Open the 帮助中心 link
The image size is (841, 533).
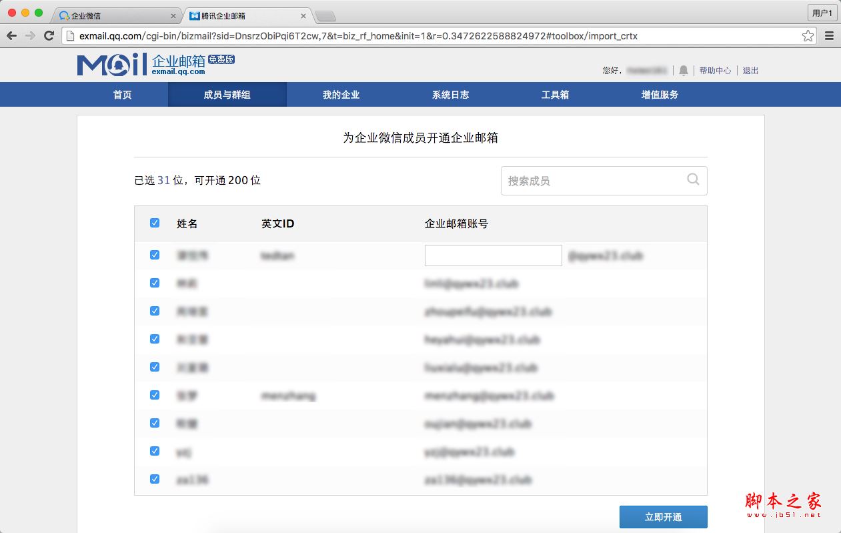point(715,70)
